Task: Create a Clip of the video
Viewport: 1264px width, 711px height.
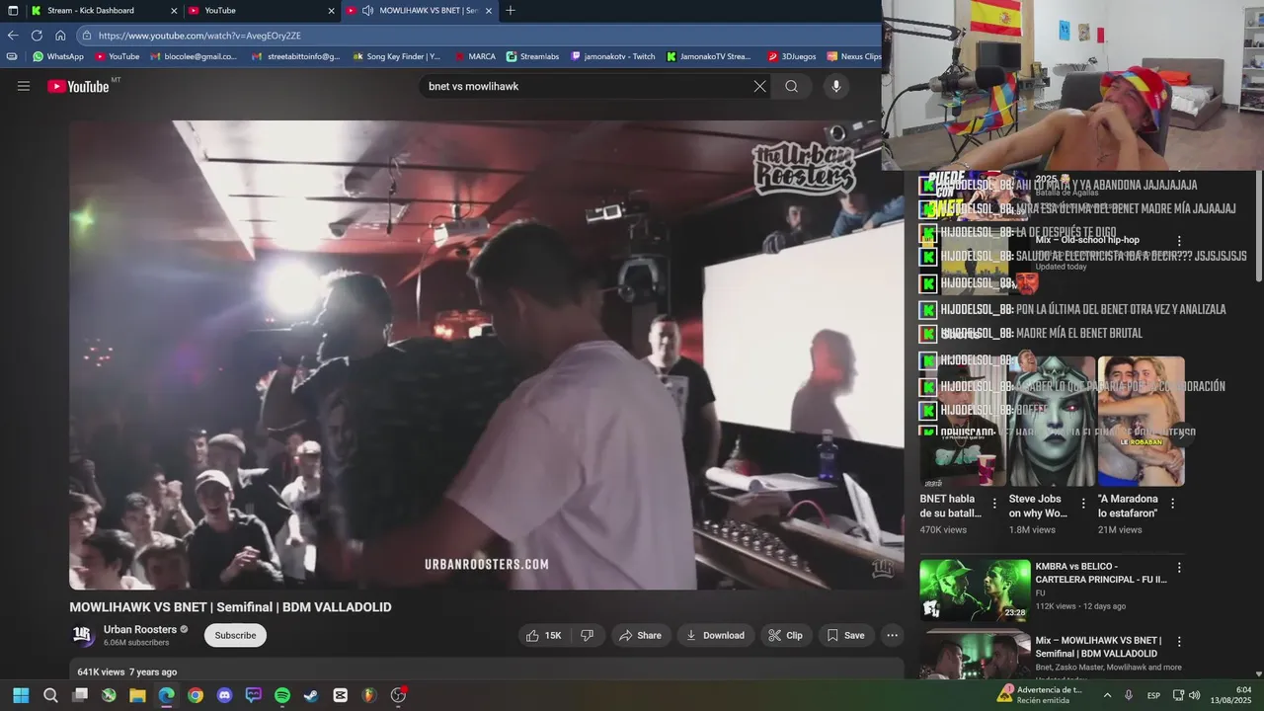Action: [785, 635]
